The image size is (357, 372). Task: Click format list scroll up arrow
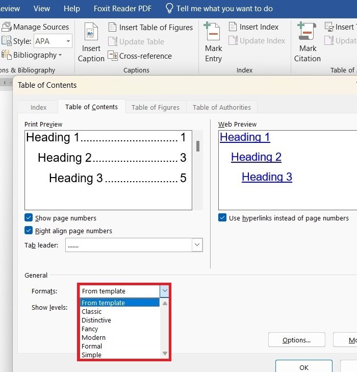pyautogui.click(x=165, y=303)
